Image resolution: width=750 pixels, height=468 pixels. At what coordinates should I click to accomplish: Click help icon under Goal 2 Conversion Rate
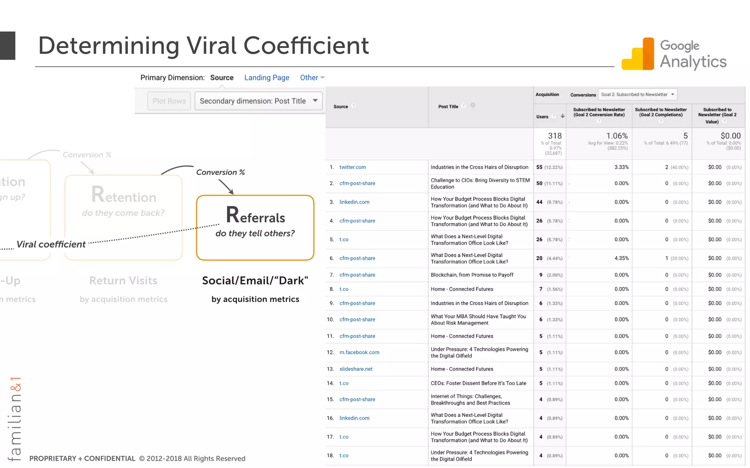pyautogui.click(x=599, y=121)
